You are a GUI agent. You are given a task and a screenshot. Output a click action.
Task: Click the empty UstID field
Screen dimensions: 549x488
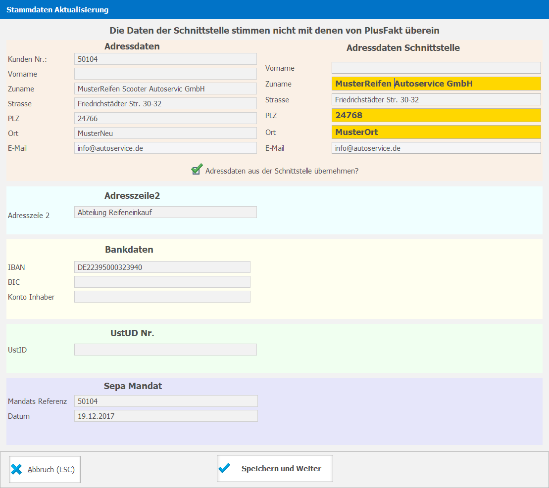(166, 350)
